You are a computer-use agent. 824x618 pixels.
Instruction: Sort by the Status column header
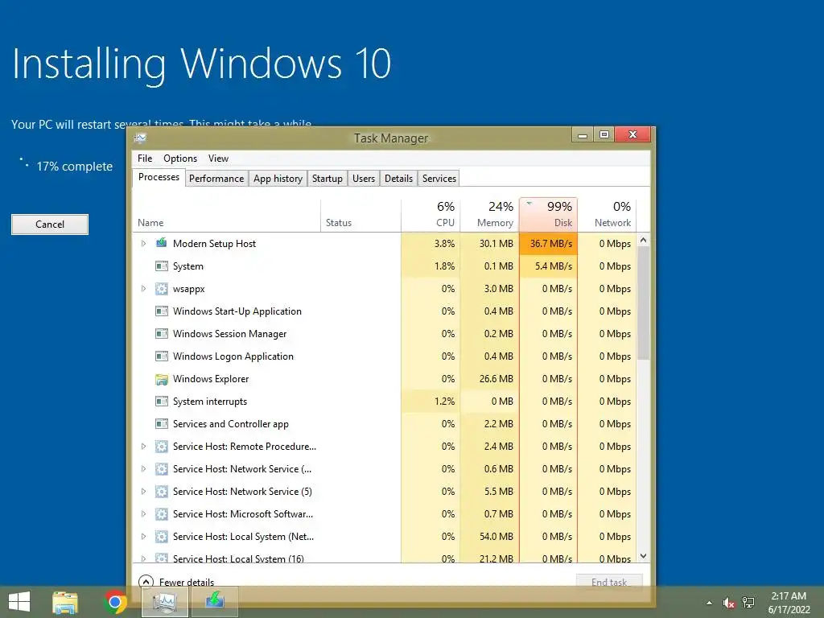tap(361, 216)
